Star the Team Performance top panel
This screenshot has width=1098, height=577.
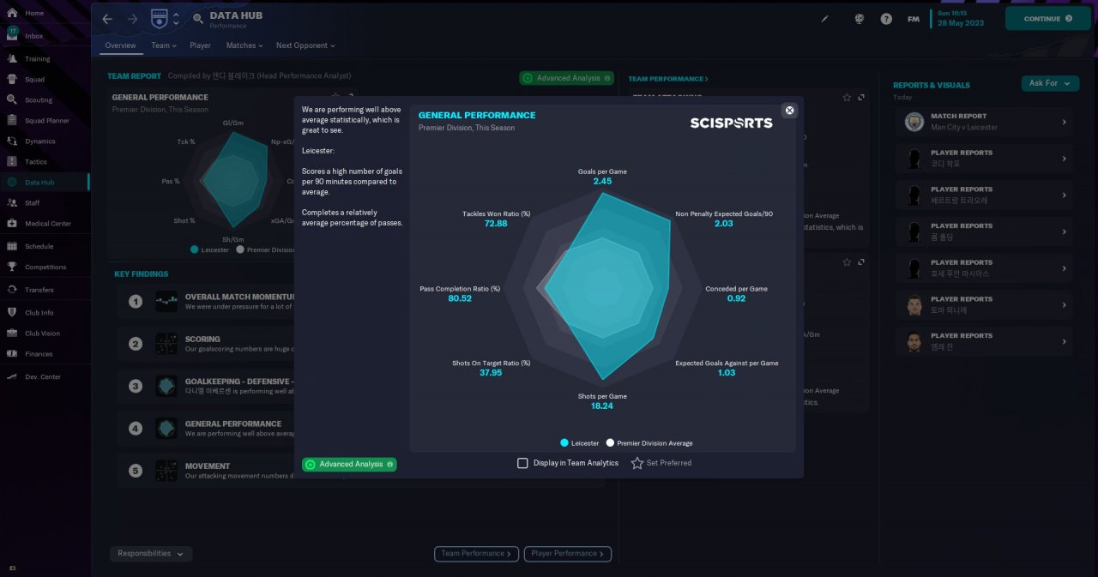click(x=847, y=98)
